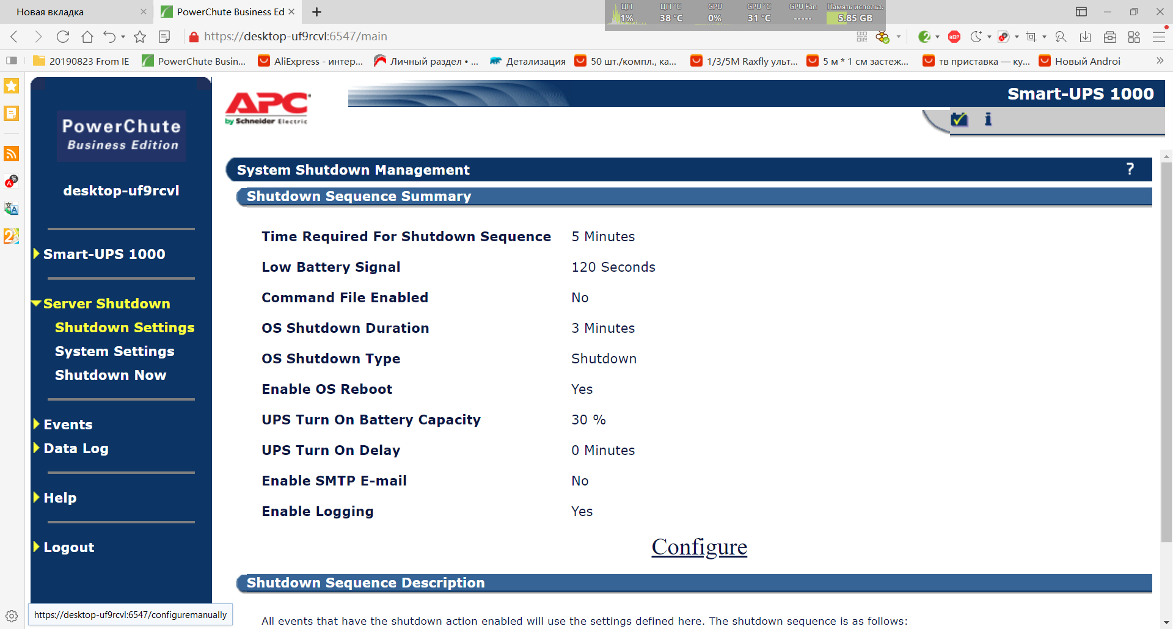
Task: Open System Settings in left menu
Action: 115,351
